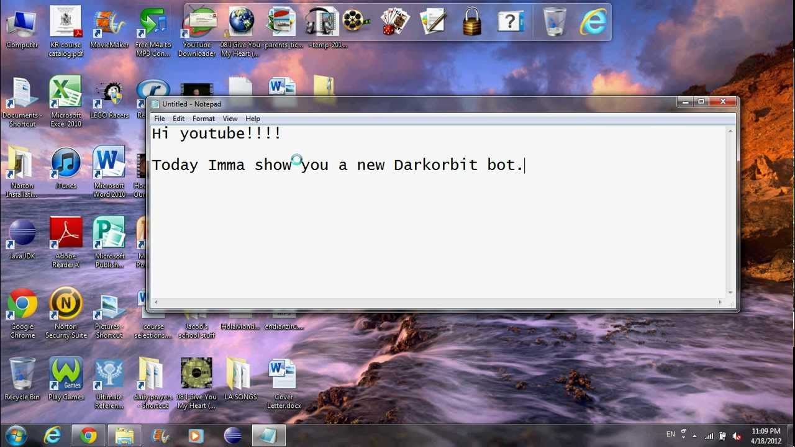Select the Cover Letter.docx file
This screenshot has width=795, height=447.
(x=283, y=384)
